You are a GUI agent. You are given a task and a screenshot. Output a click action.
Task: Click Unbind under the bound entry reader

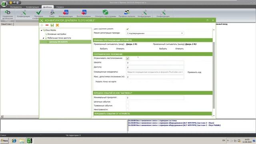tap(120, 49)
